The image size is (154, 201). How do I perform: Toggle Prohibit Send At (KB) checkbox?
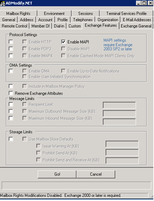pyautogui.click(x=38, y=153)
